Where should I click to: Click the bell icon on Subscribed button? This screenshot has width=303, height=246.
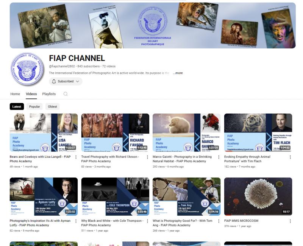coord(54,81)
